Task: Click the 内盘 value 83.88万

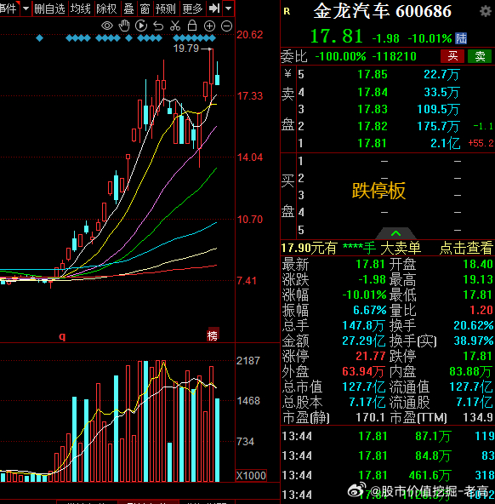Action: [x=470, y=371]
